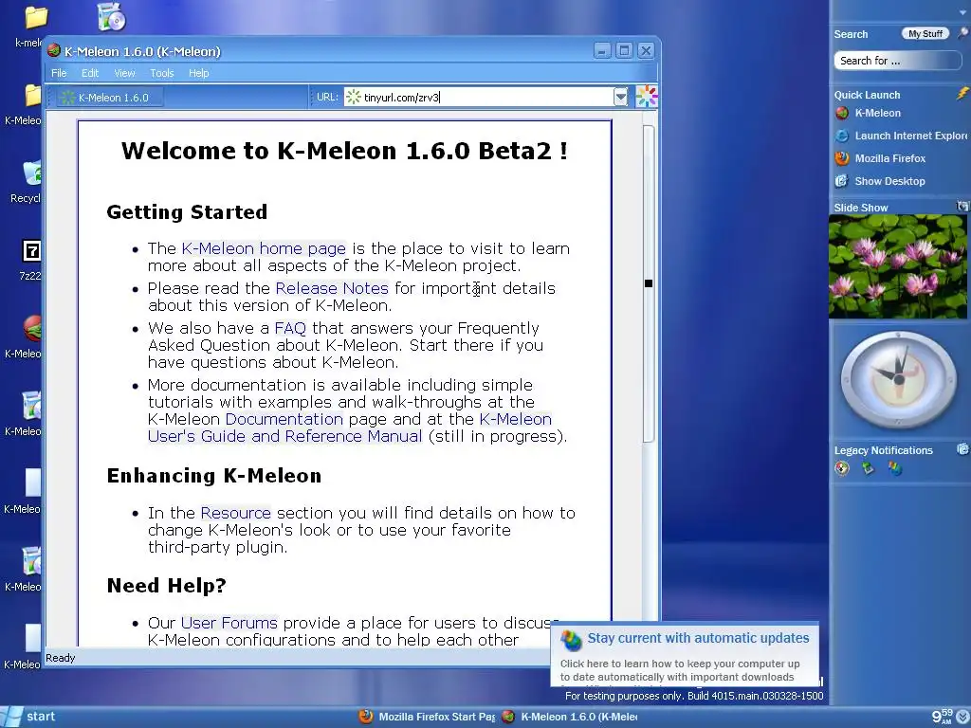Click the magnifier icon beside My Stuff
The width and height of the screenshot is (971, 728).
click(962, 33)
